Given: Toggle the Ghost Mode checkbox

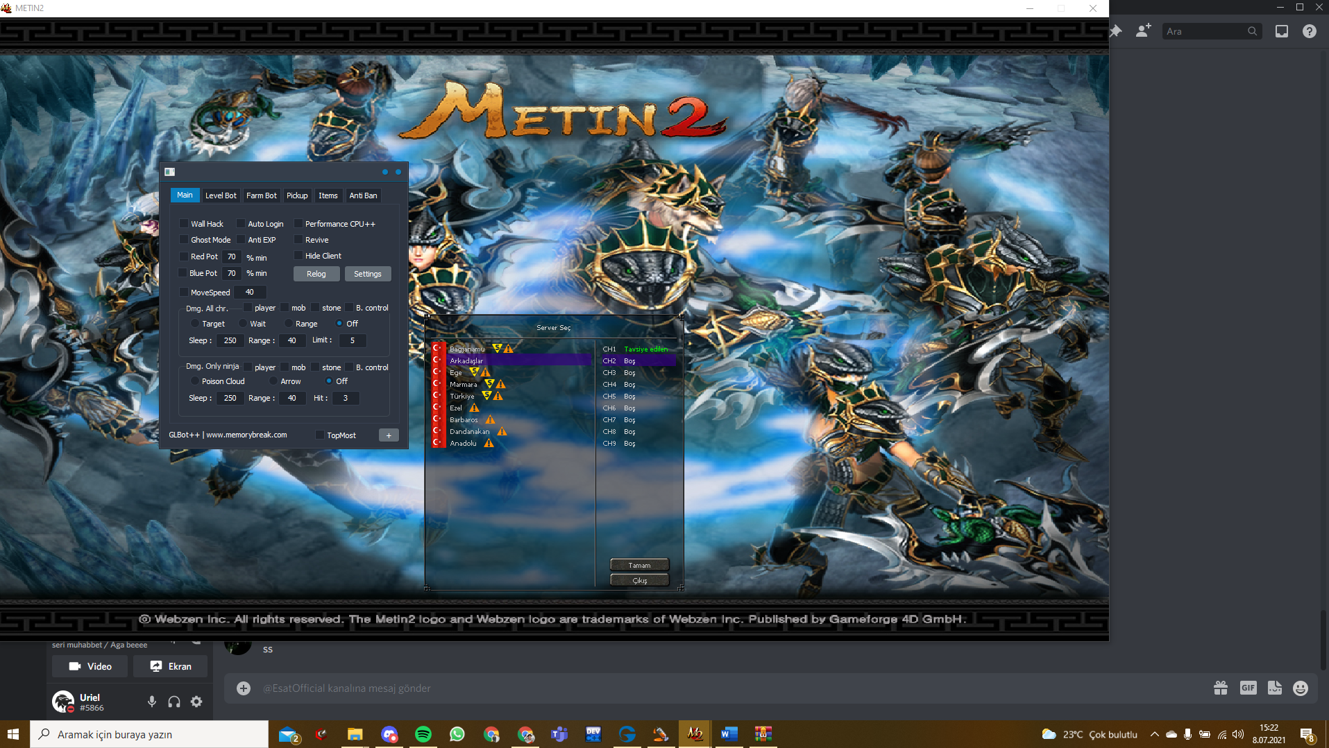Looking at the screenshot, I should pyautogui.click(x=184, y=240).
